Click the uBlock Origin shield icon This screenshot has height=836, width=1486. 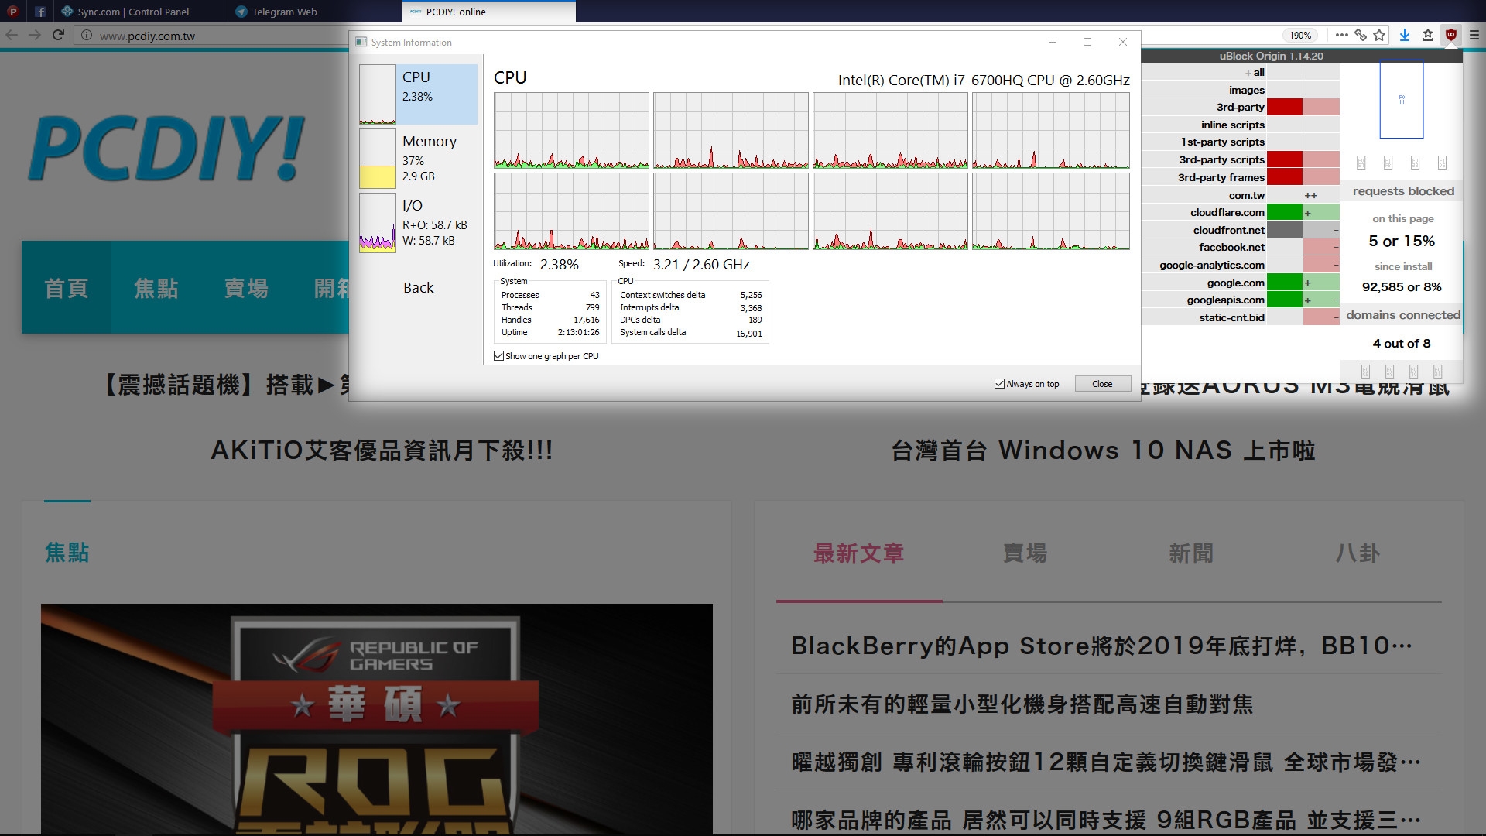pyautogui.click(x=1451, y=35)
